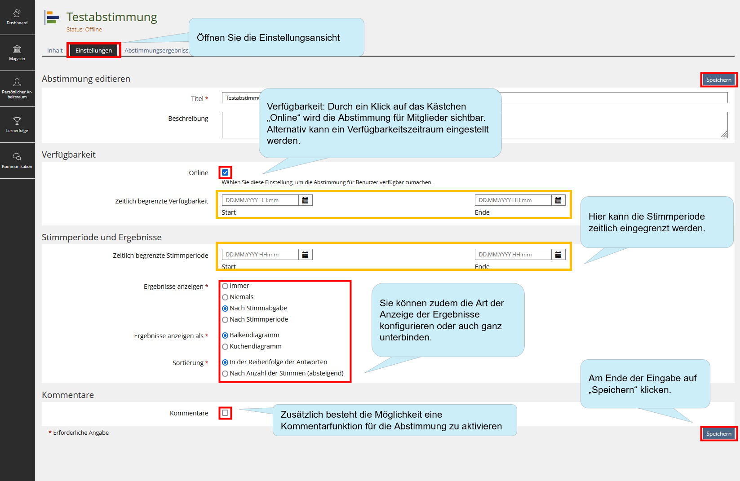This screenshot has height=481, width=740.
Task: Open calendar picker for Verfügbarkeit Ende
Action: point(558,200)
